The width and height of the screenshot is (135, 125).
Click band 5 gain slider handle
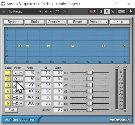[89, 98]
